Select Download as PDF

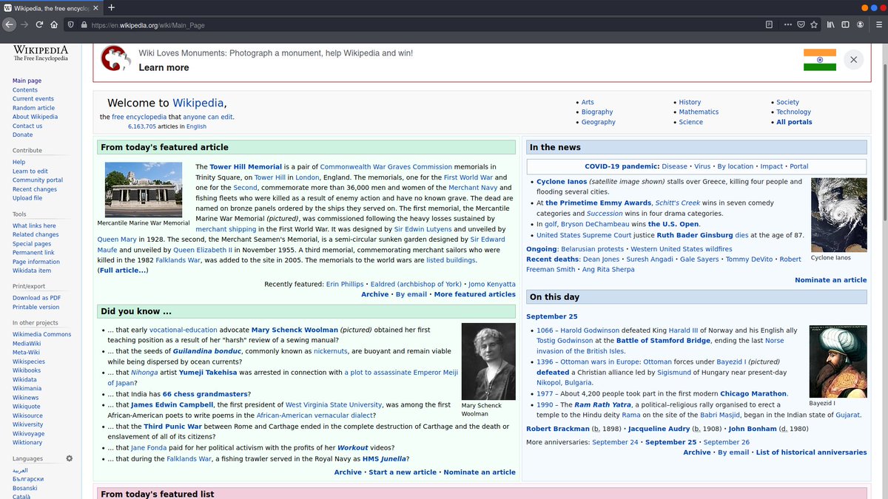pos(36,297)
